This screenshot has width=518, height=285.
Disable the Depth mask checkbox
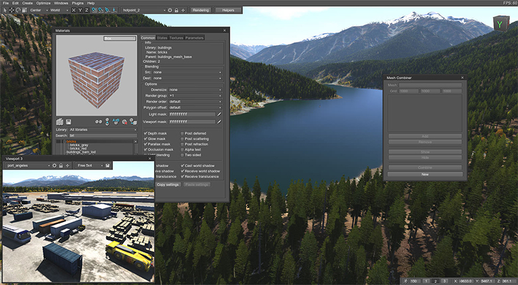point(146,133)
